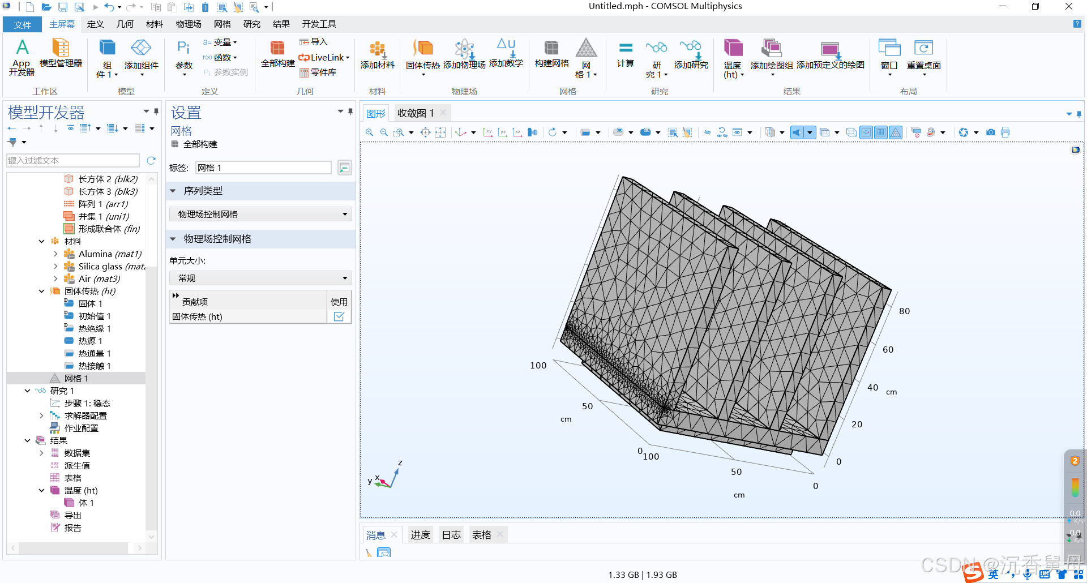This screenshot has height=583, width=1087.
Task: Zoom in using graphics toolbar magnifier
Action: (x=369, y=132)
